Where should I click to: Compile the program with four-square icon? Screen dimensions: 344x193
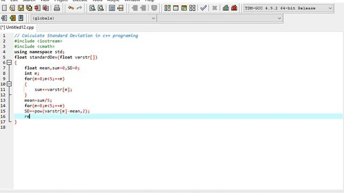click(167, 8)
